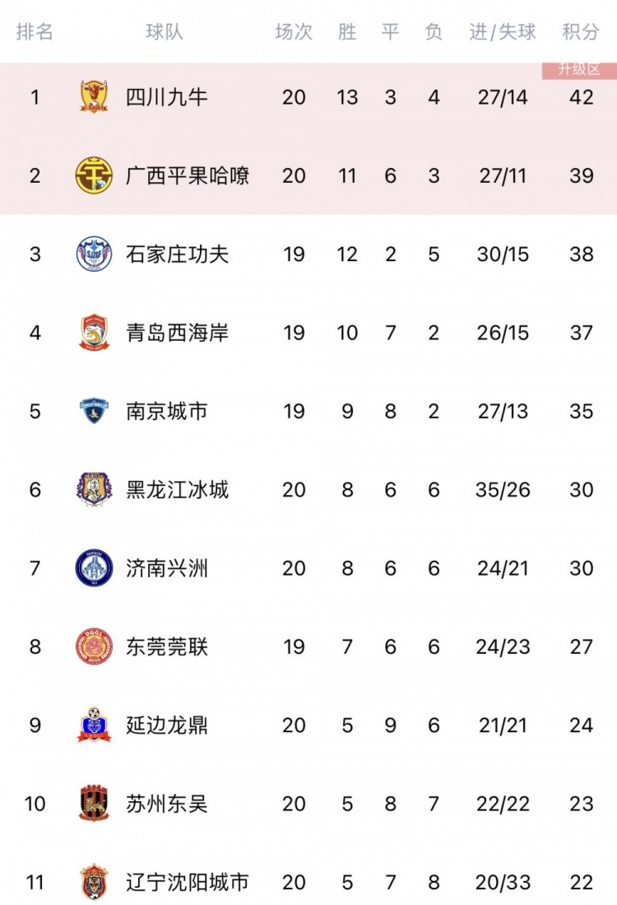Click the 积分 column header

[x=581, y=32]
